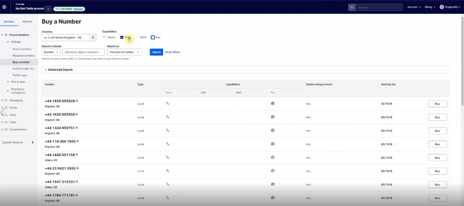Image resolution: width=464 pixels, height=206 pixels.
Task: Click voice icon for +44 1926 895828
Action: pyautogui.click(x=168, y=104)
